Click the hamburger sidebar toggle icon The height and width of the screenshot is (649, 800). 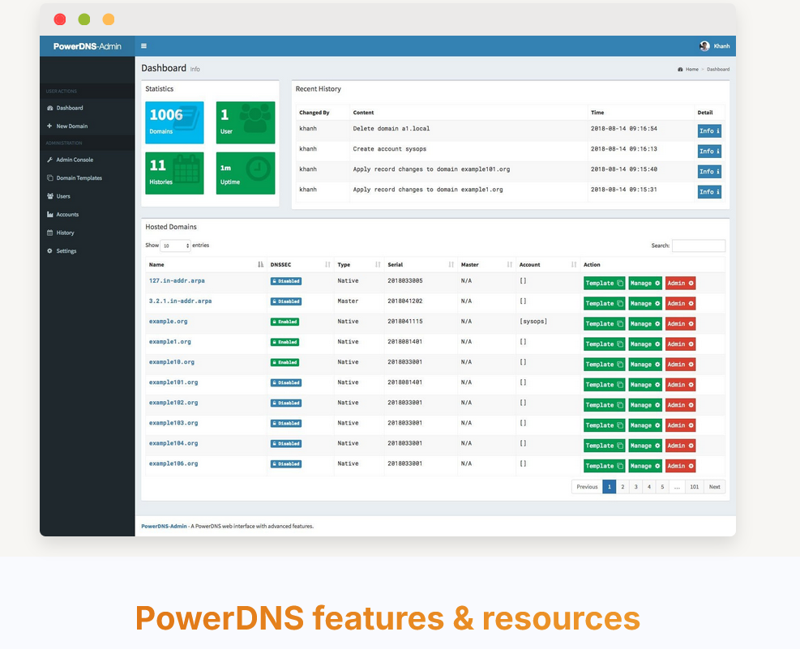tap(143, 46)
